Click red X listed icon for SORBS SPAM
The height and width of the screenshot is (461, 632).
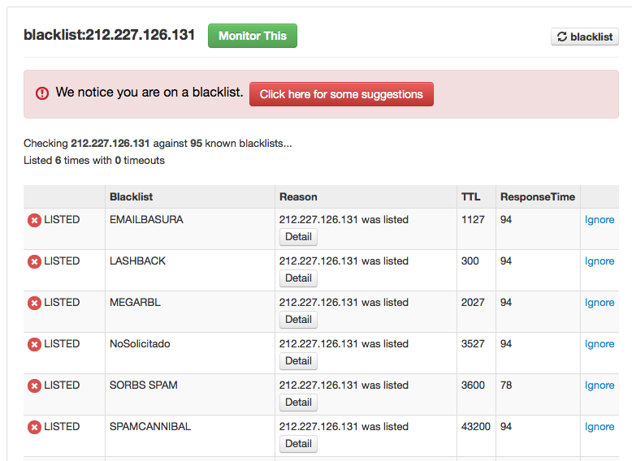pyautogui.click(x=34, y=386)
